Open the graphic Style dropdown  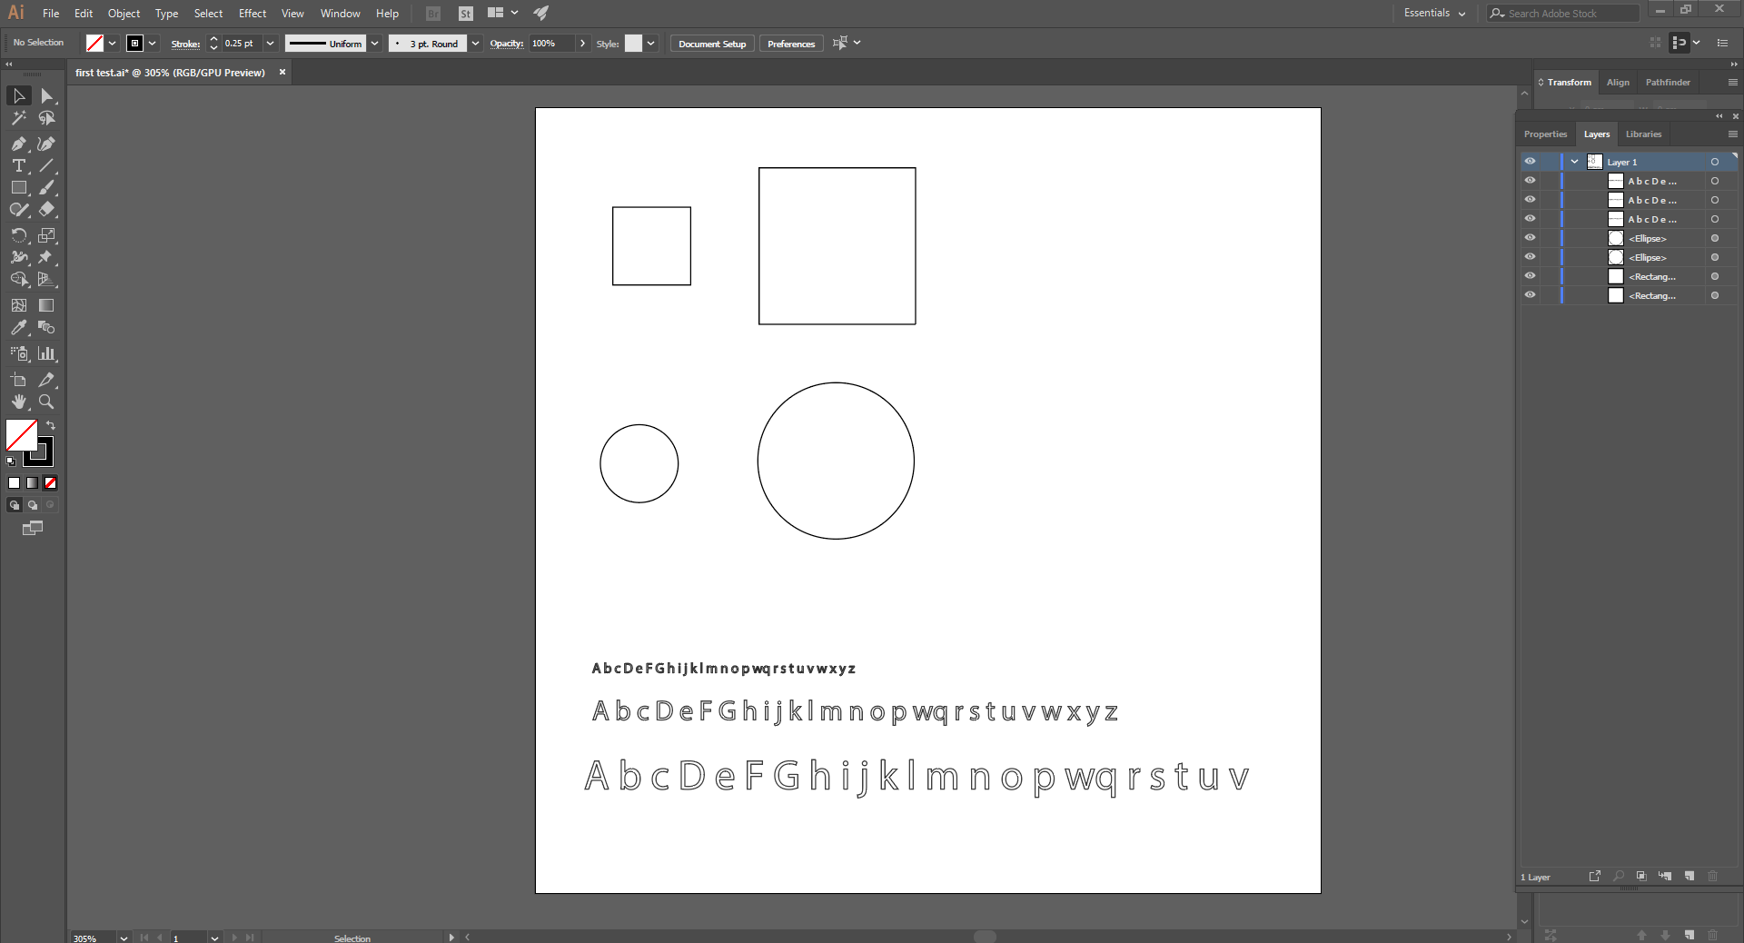click(x=651, y=44)
